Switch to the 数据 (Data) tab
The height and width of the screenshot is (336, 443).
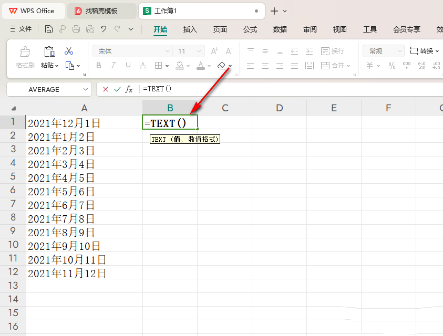click(x=280, y=29)
